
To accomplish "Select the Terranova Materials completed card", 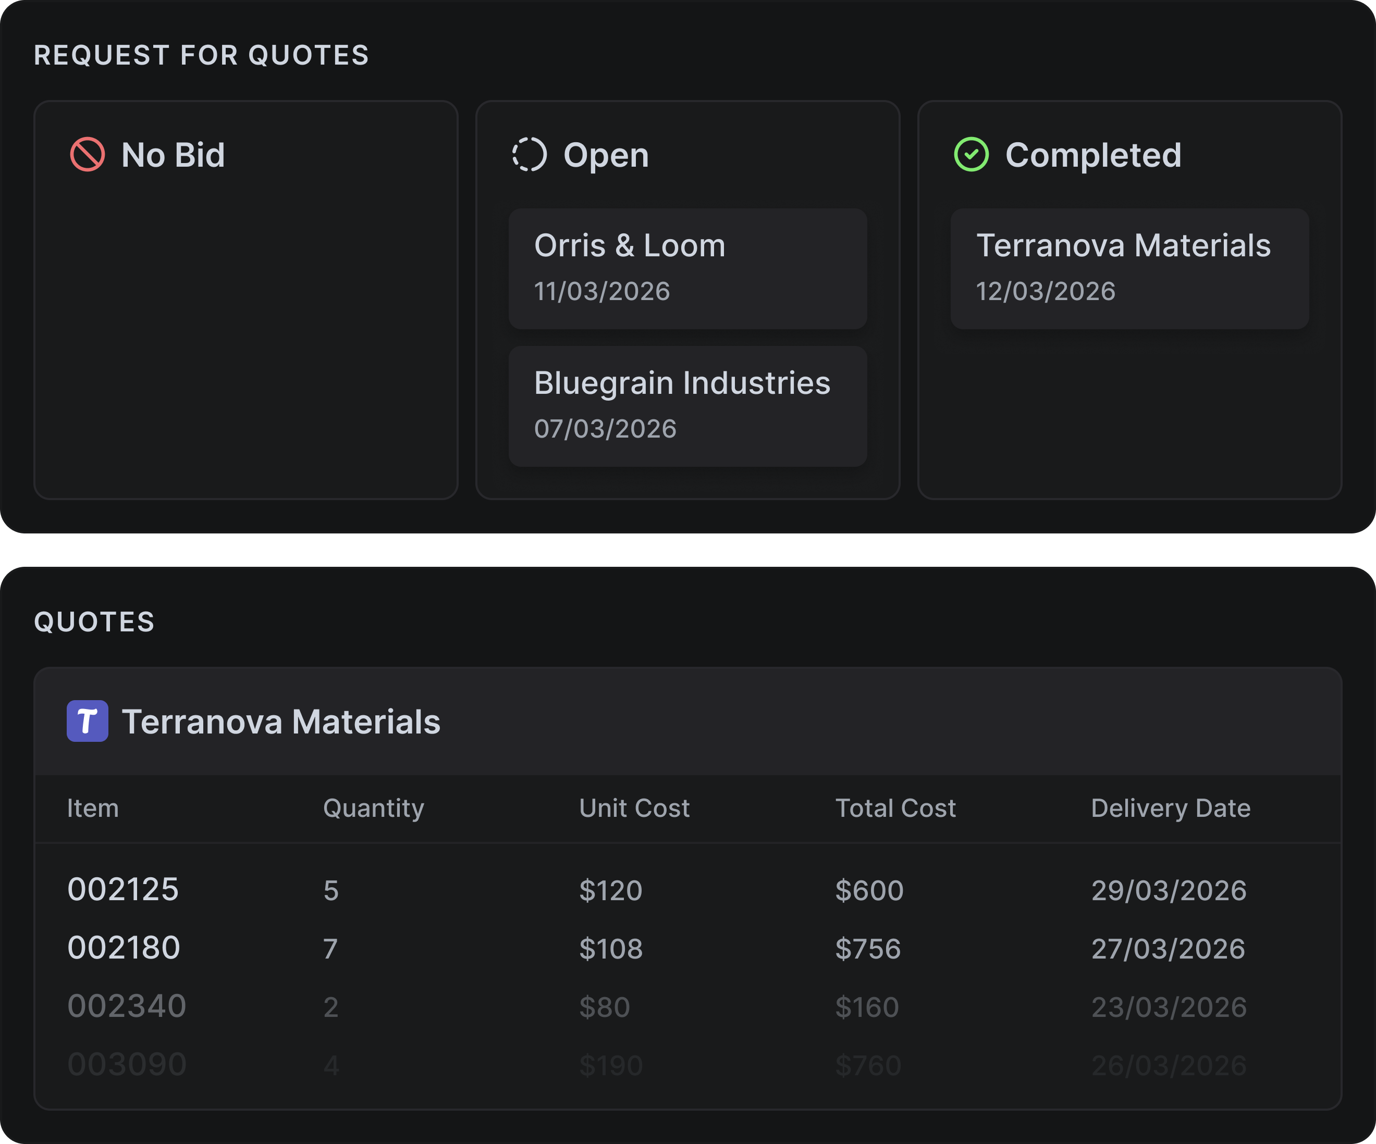I will pos(1129,268).
